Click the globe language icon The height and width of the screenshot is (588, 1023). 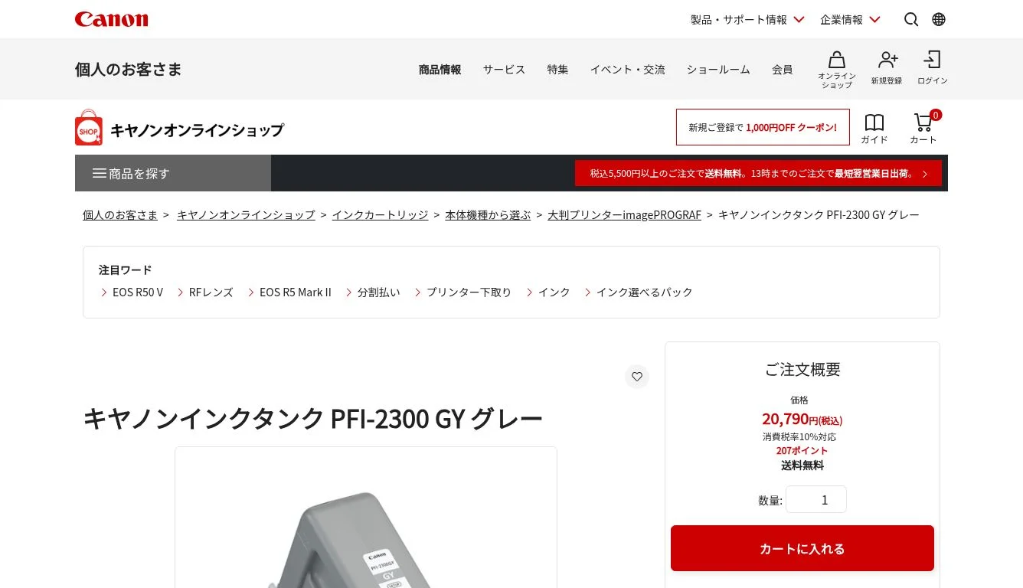coord(939,19)
